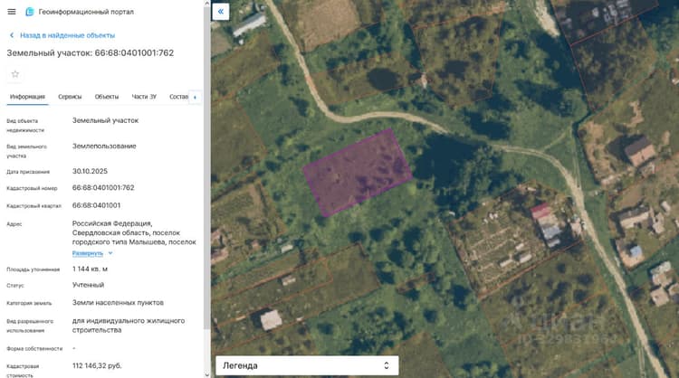The image size is (679, 378).
Task: Open the hamburger menu icon
Action: pyautogui.click(x=12, y=12)
